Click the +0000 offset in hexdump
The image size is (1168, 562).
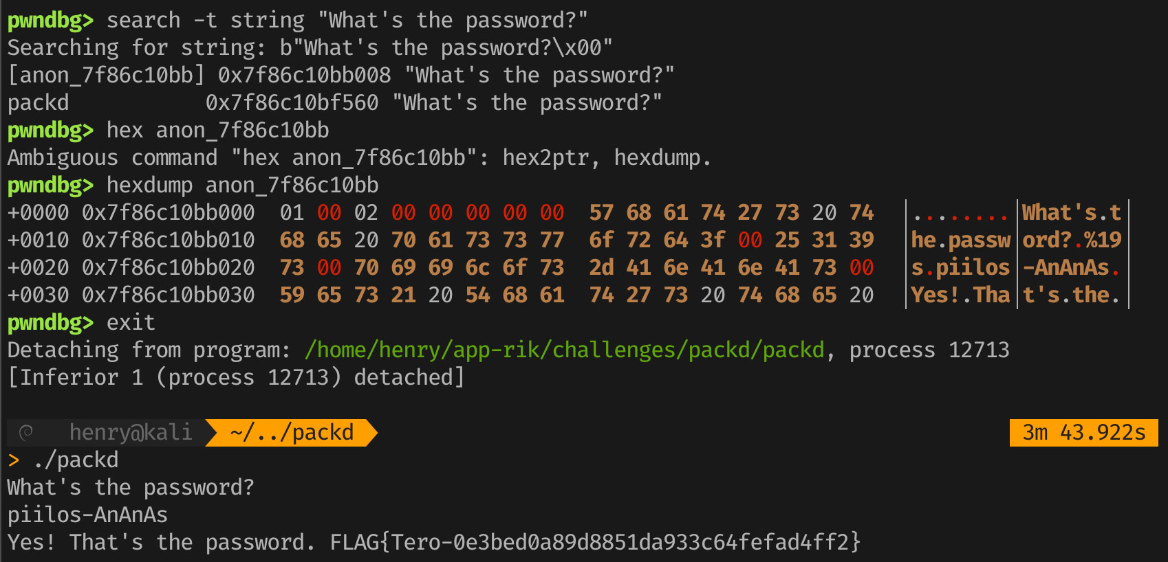click(38, 213)
